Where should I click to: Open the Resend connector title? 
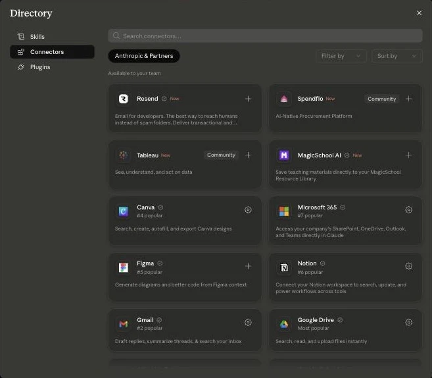[147, 99]
